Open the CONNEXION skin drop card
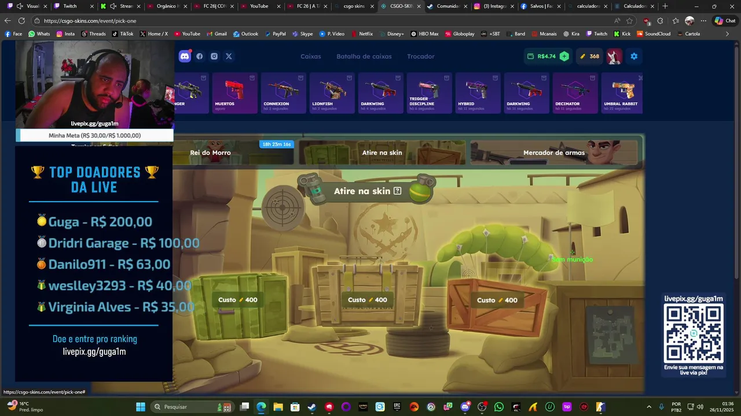Viewport: 741px width, 416px height. pos(283,93)
